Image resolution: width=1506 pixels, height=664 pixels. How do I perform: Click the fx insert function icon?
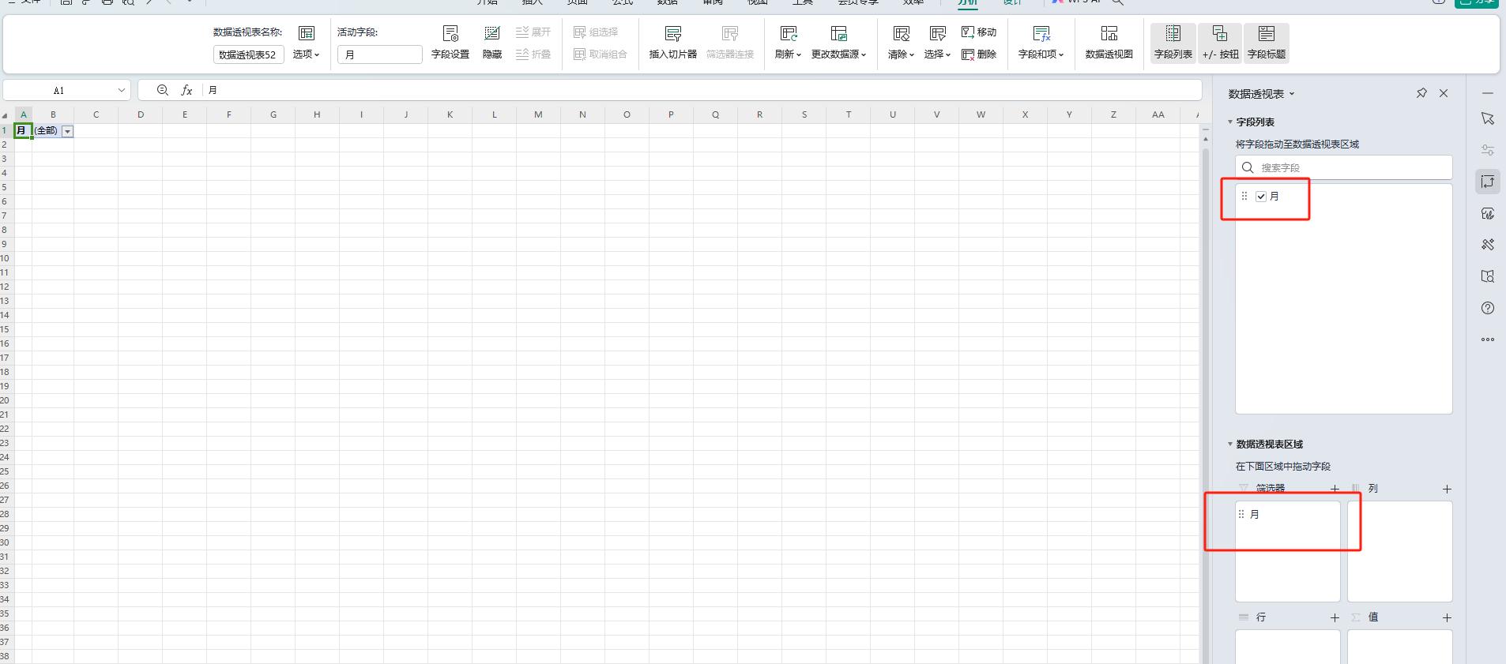click(x=187, y=90)
